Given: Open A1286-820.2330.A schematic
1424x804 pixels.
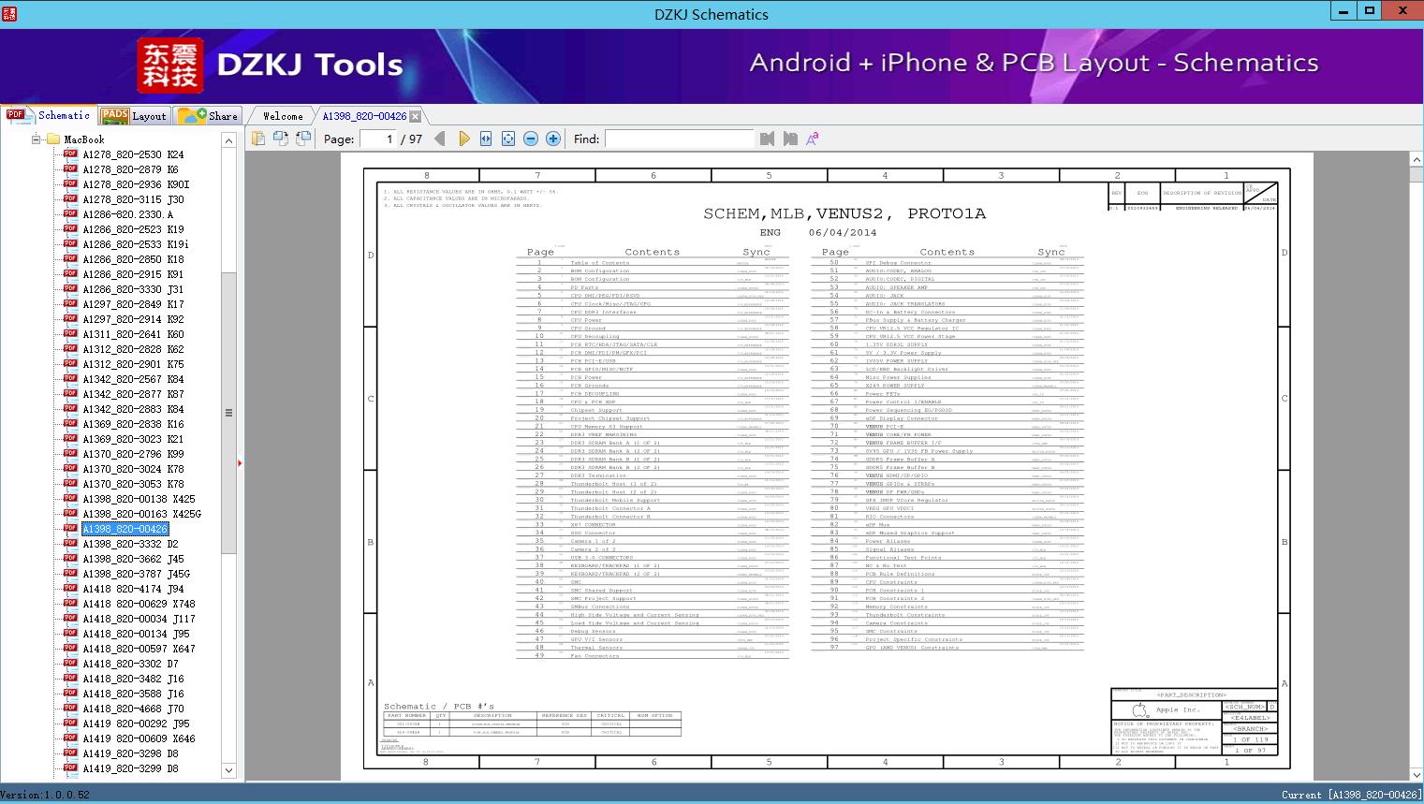Looking at the screenshot, I should pyautogui.click(x=127, y=214).
